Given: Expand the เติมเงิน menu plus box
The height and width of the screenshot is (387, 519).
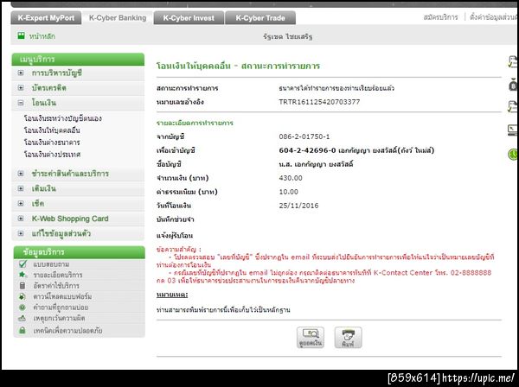Looking at the screenshot, I should pos(21,188).
